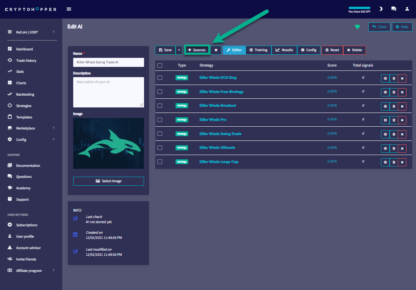Click the XP progress bar in header

click(359, 7)
